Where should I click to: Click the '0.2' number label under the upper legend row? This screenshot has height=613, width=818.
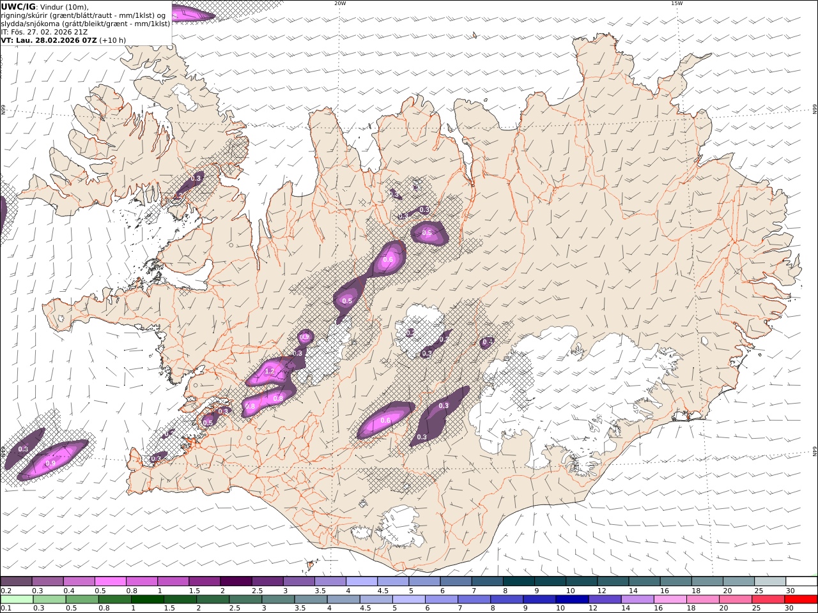pyautogui.click(x=6, y=591)
